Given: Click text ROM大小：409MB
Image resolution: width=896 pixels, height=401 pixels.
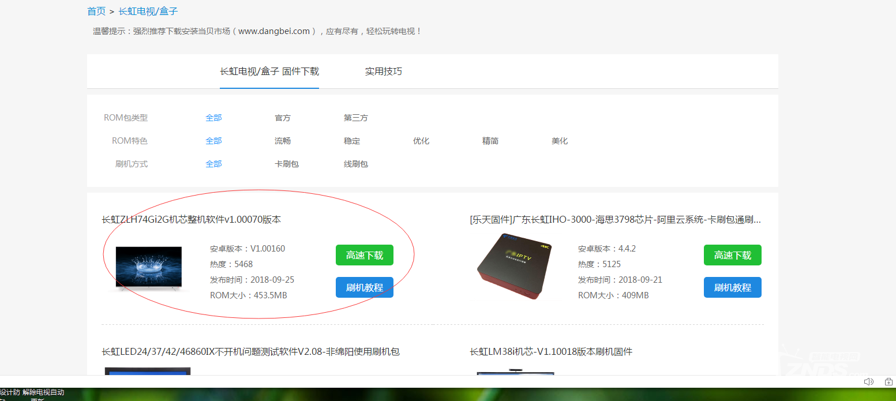Looking at the screenshot, I should point(613,295).
